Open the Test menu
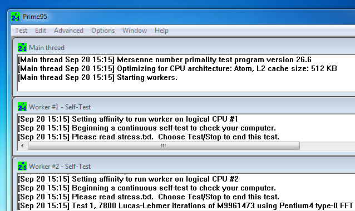Image resolution: width=355 pixels, height=211 pixels. (21, 31)
